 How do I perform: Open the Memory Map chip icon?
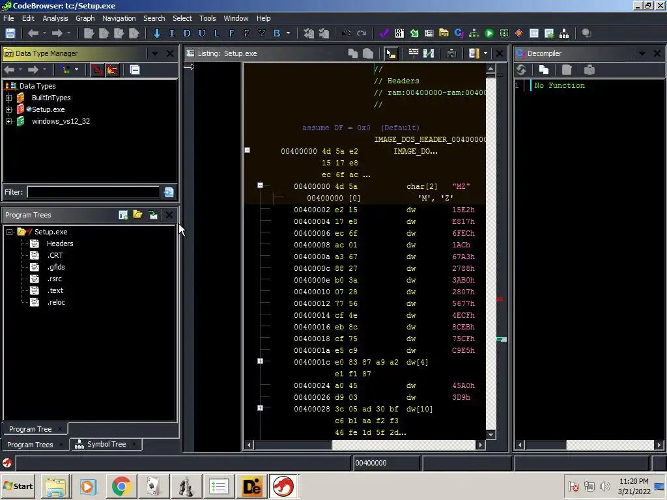coord(504,33)
